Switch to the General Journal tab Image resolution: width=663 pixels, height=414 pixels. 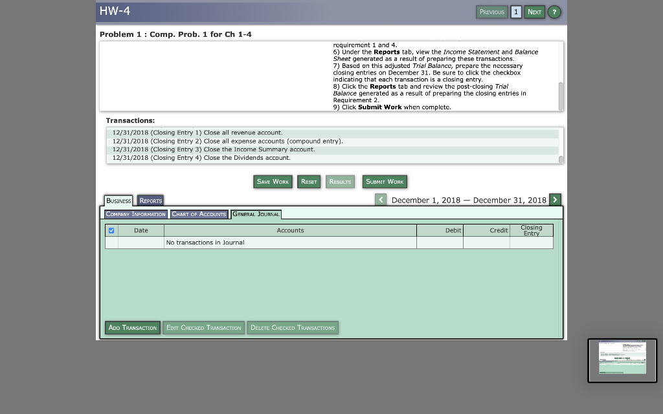(256, 213)
